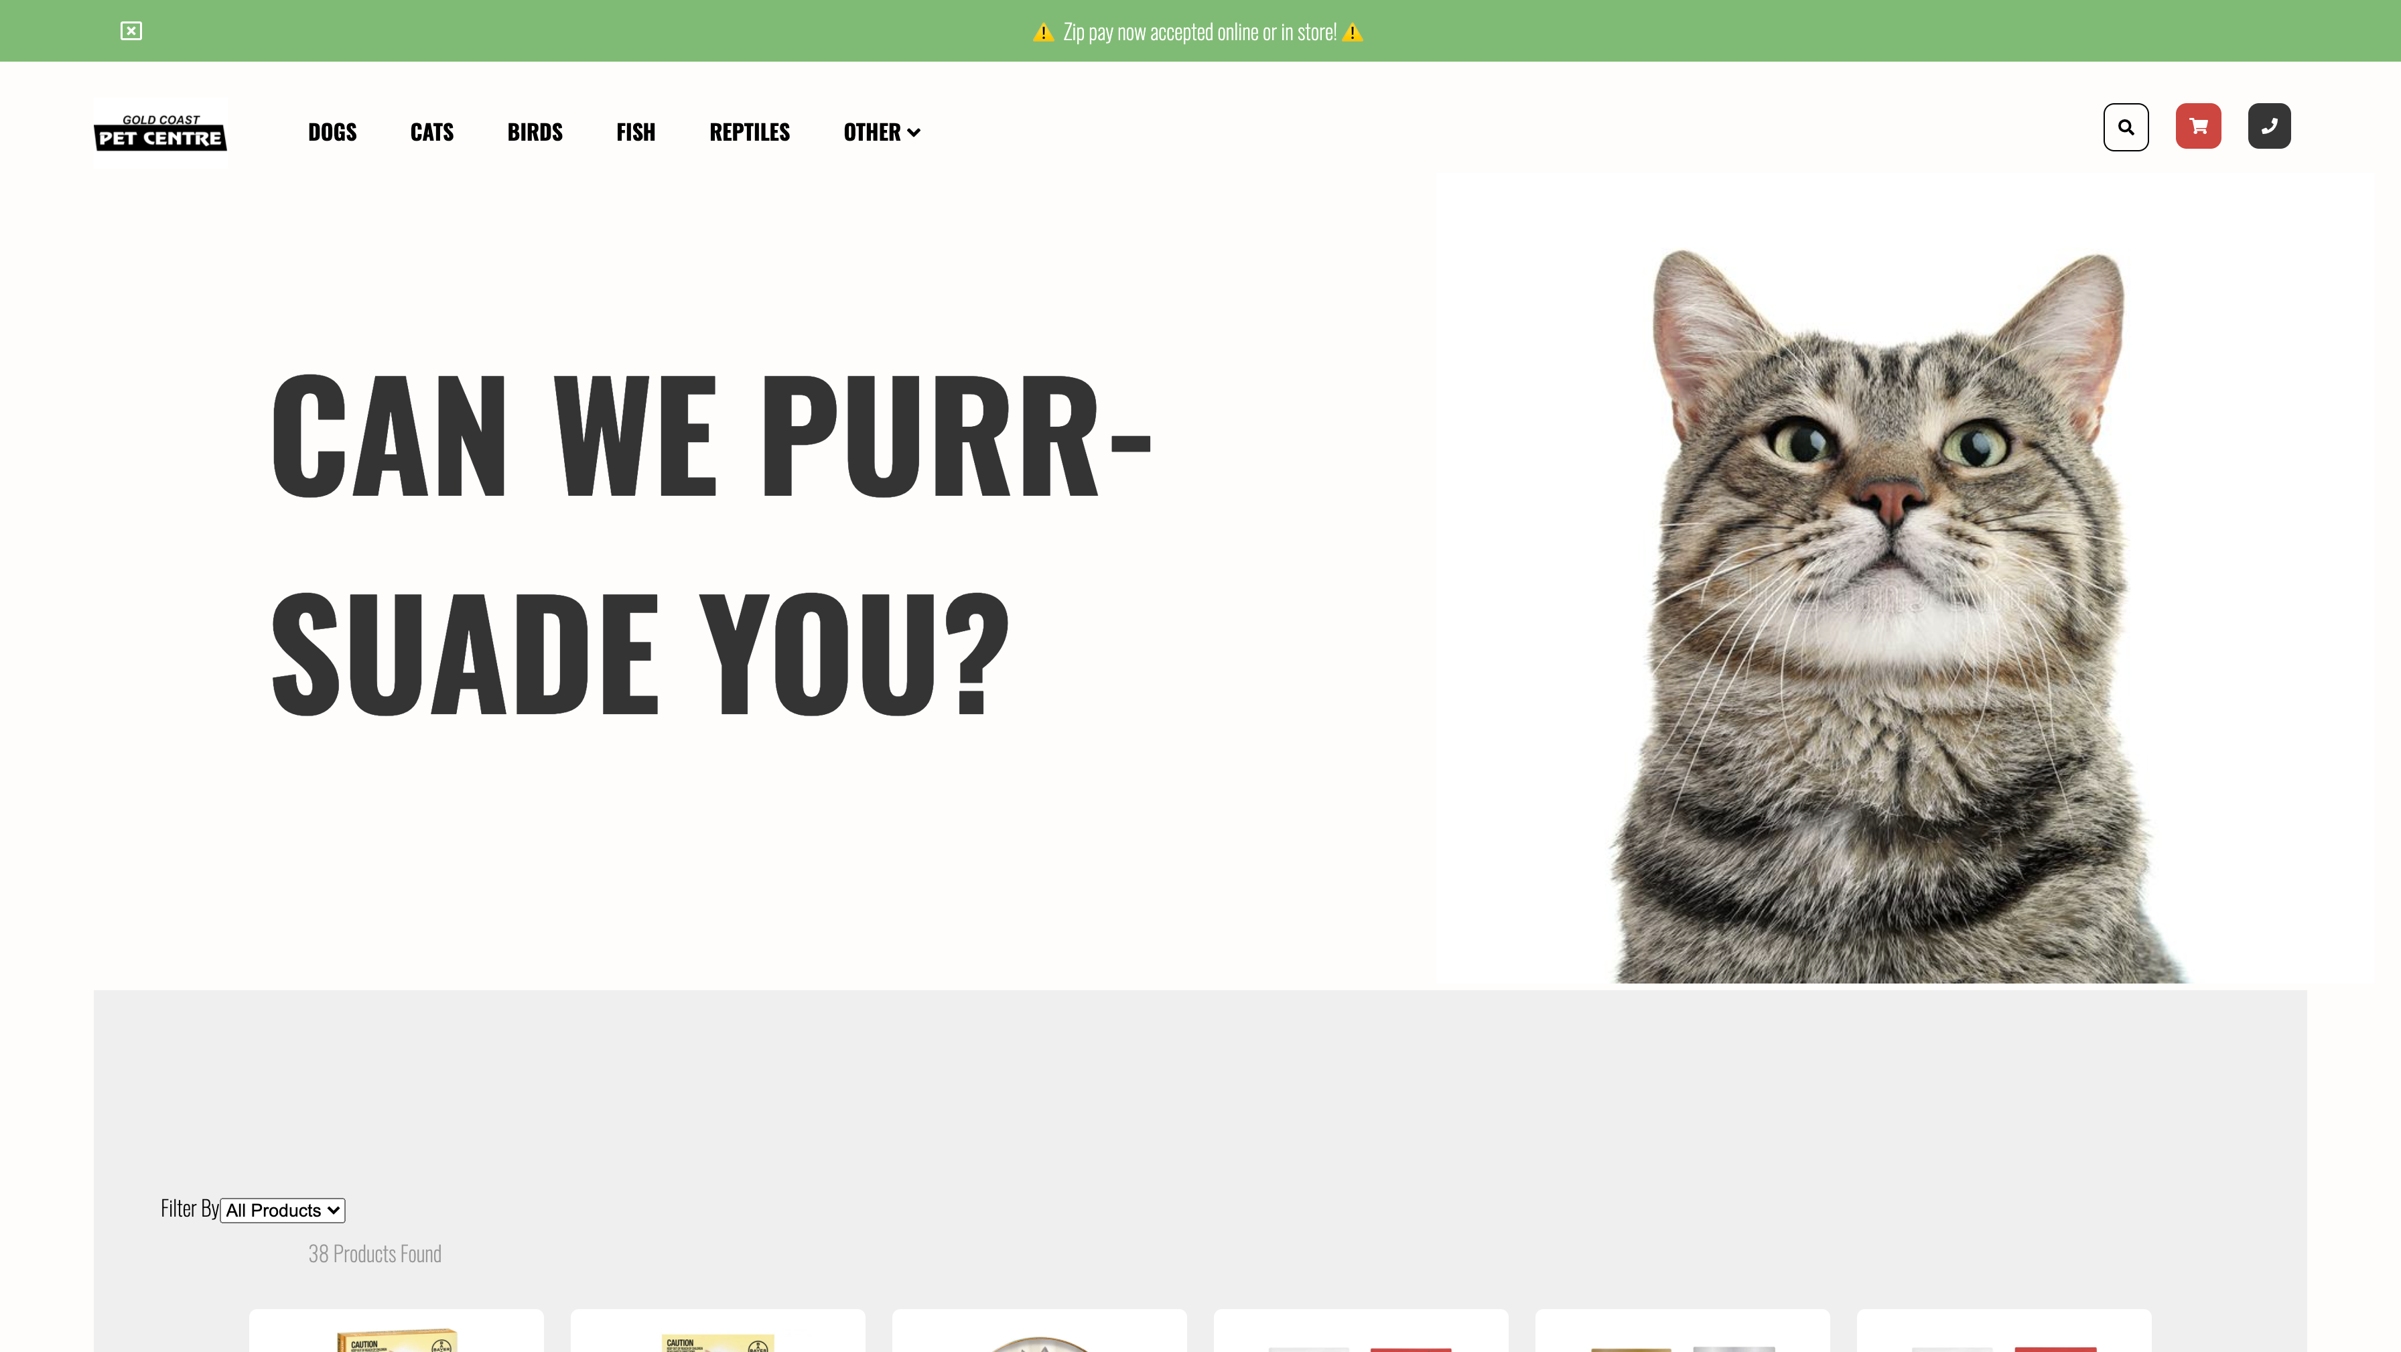
Task: Select FISH in the navigation bar
Action: pyautogui.click(x=636, y=133)
